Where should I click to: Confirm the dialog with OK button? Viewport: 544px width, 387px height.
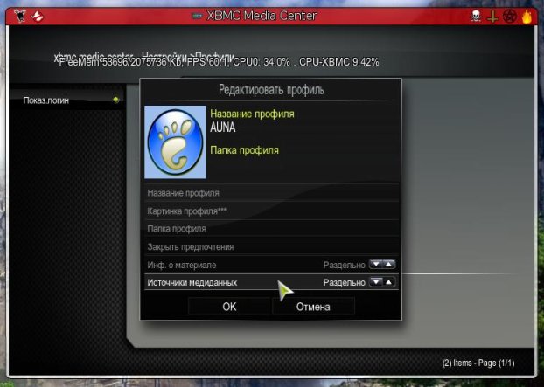229,307
